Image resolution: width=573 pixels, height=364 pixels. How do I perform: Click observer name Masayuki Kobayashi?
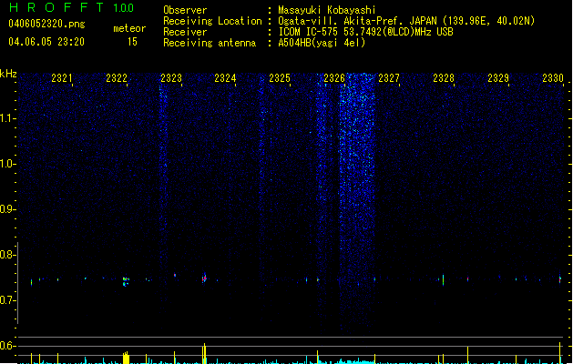tap(327, 10)
